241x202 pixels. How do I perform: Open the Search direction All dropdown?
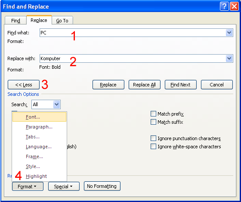(x=46, y=104)
